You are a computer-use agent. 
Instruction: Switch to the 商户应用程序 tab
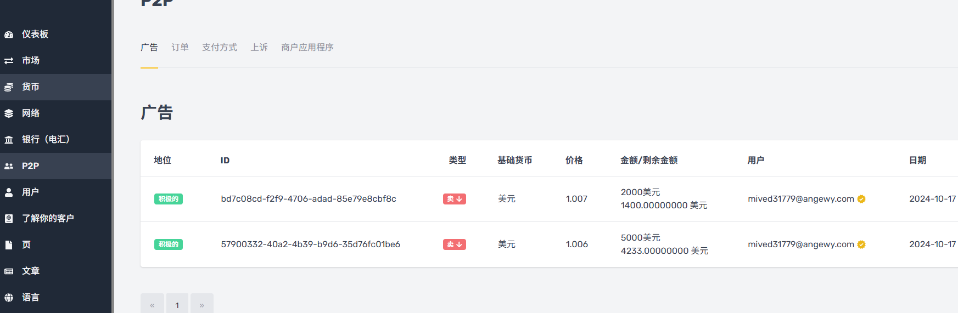coord(307,48)
